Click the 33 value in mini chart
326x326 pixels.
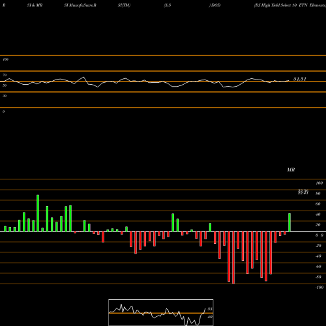[210, 309]
